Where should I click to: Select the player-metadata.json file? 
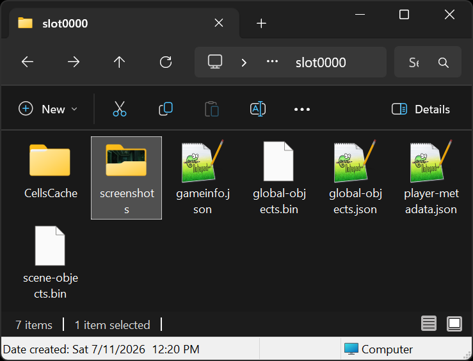coord(431,178)
